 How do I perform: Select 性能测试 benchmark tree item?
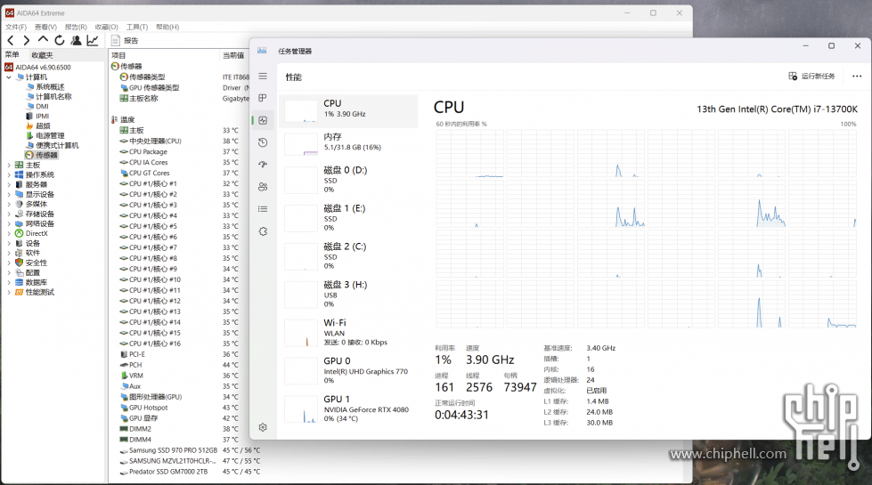(x=35, y=292)
